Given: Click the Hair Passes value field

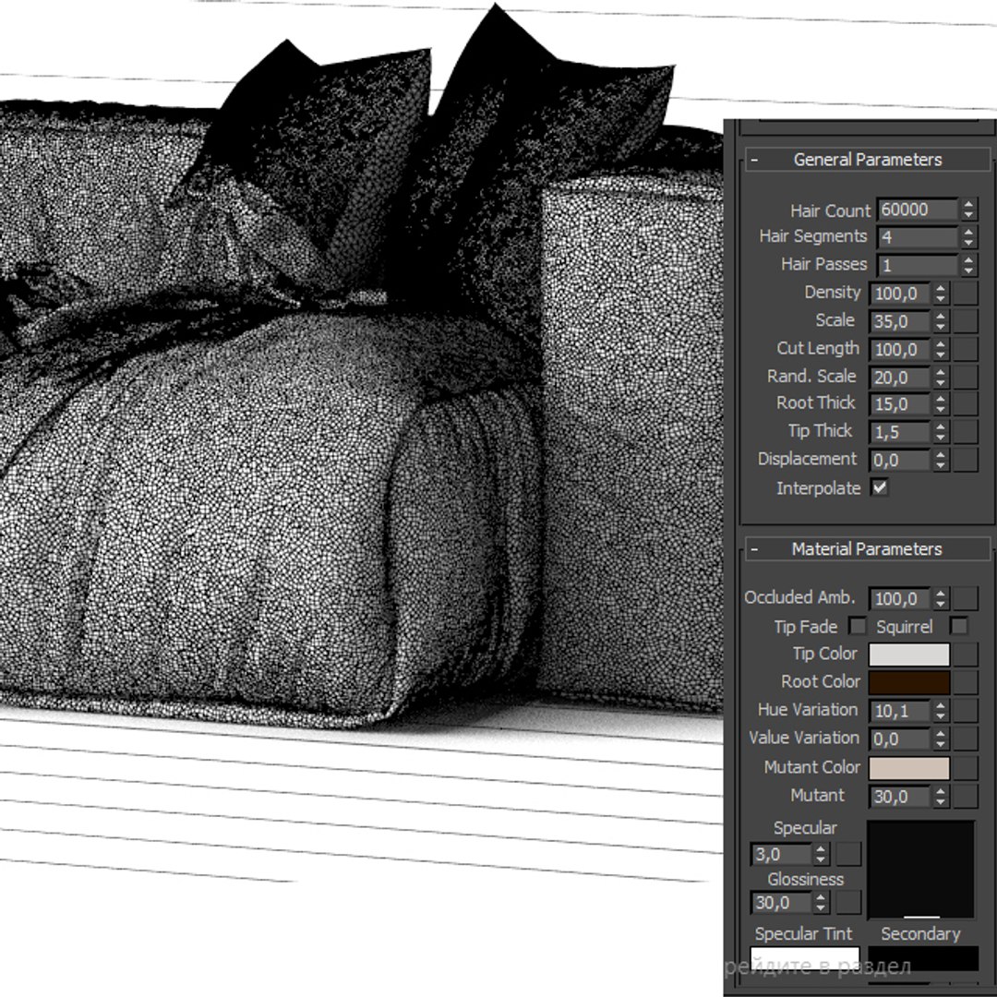Looking at the screenshot, I should click(917, 265).
